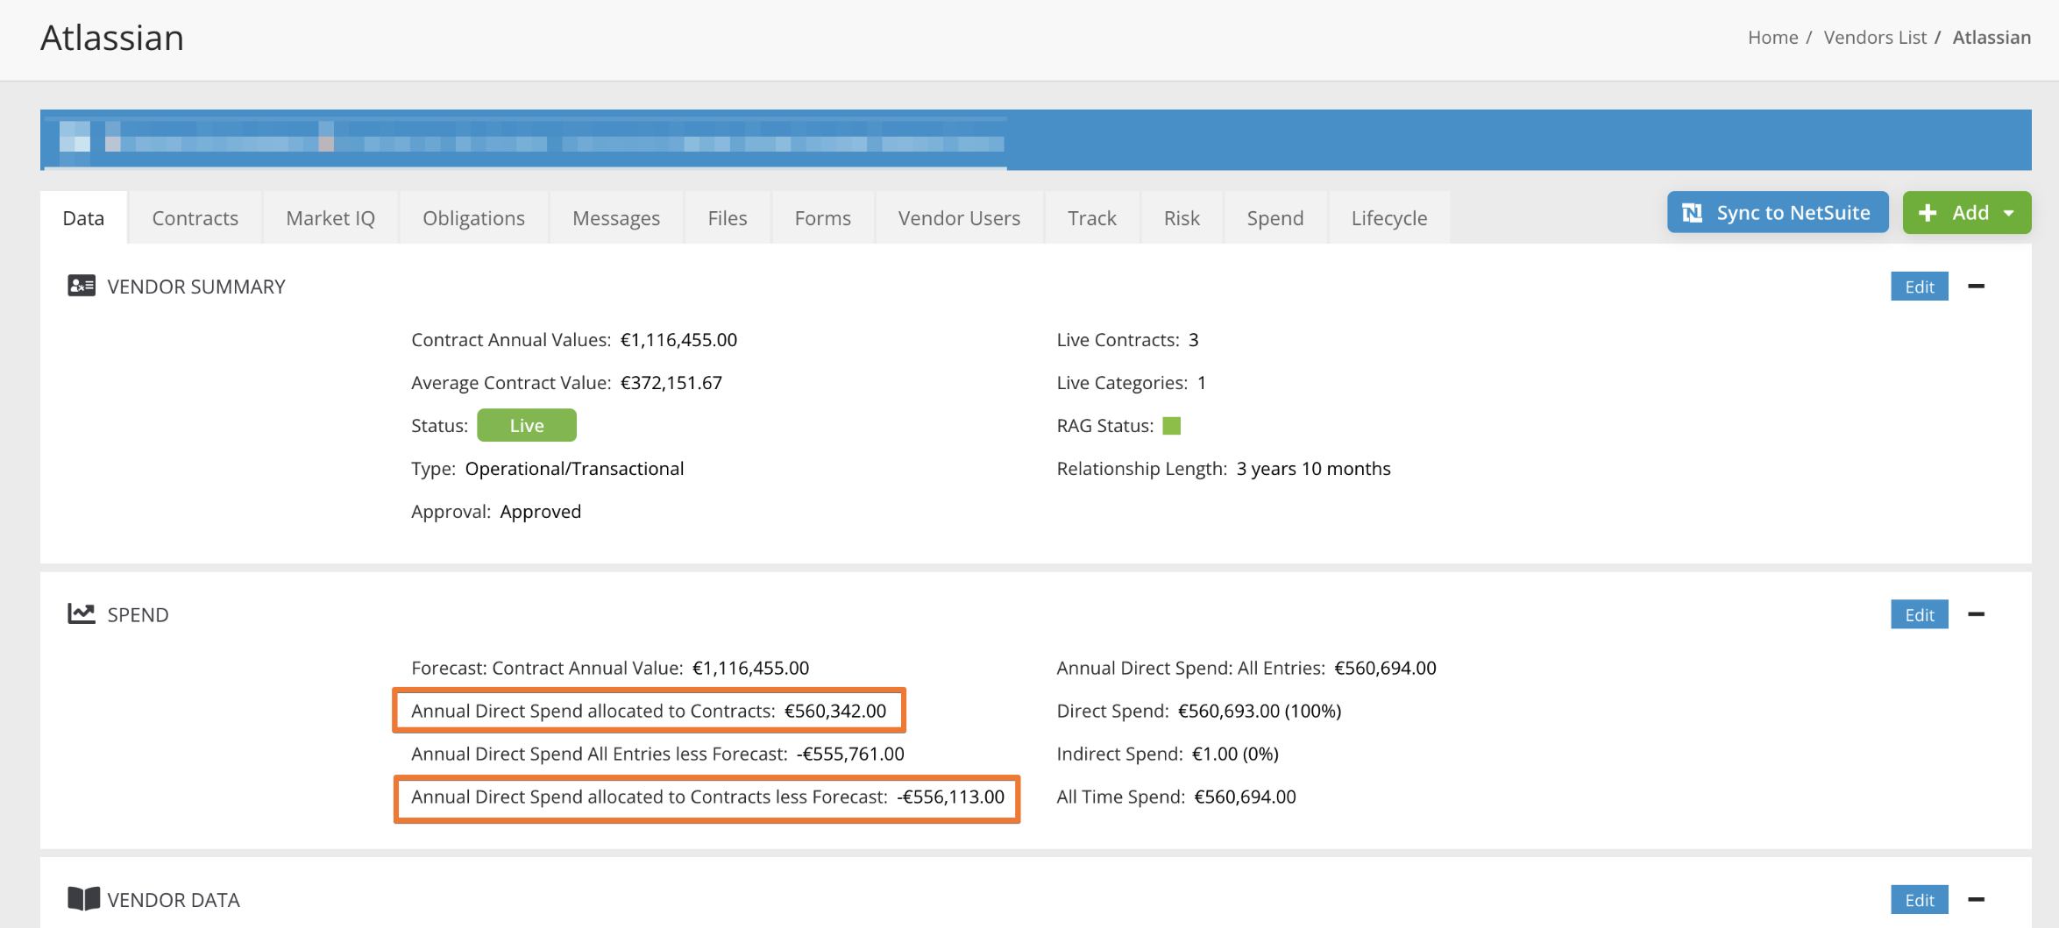Select the Vendor Users tab
The image size is (2059, 928).
(x=959, y=217)
